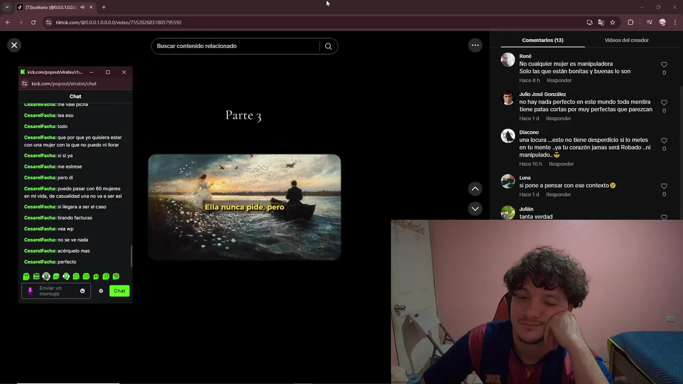
Task: Click the Google Translate icon in address bar
Action: pos(601,22)
